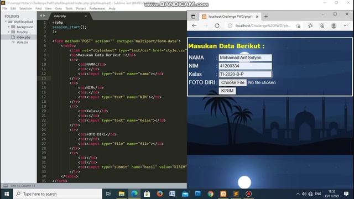
Task: Open the File menu in Sublime Text
Action: coord(4,8)
